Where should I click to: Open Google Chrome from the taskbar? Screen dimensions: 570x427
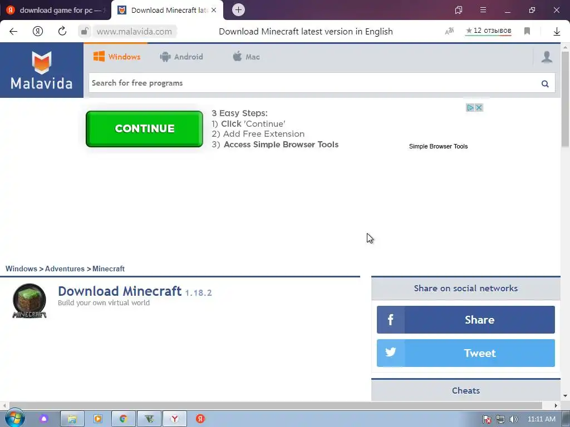(x=123, y=419)
